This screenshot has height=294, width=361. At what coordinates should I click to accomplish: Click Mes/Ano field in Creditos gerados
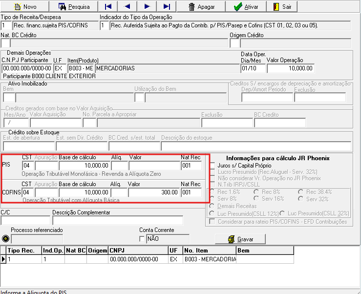(16, 123)
